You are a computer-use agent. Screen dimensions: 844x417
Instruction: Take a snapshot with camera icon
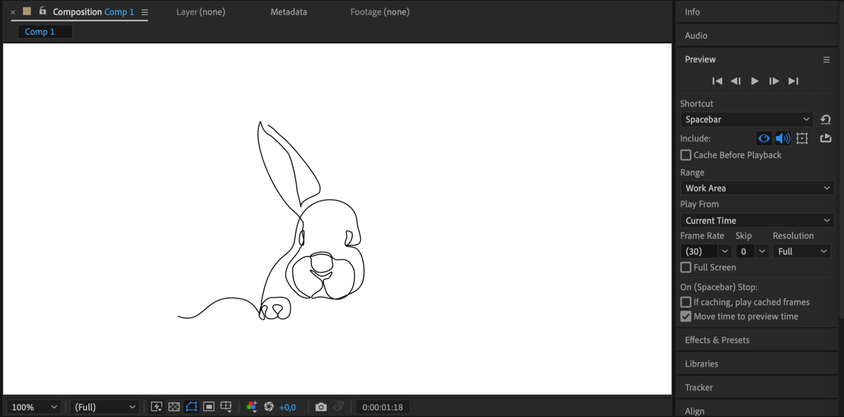coord(321,407)
